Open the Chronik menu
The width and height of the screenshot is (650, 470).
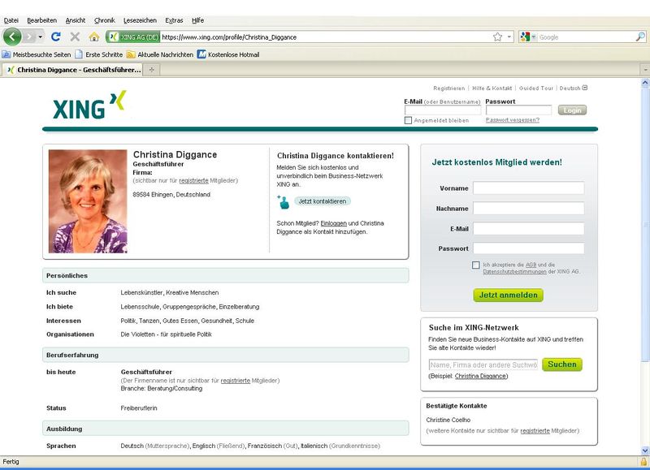coord(105,19)
